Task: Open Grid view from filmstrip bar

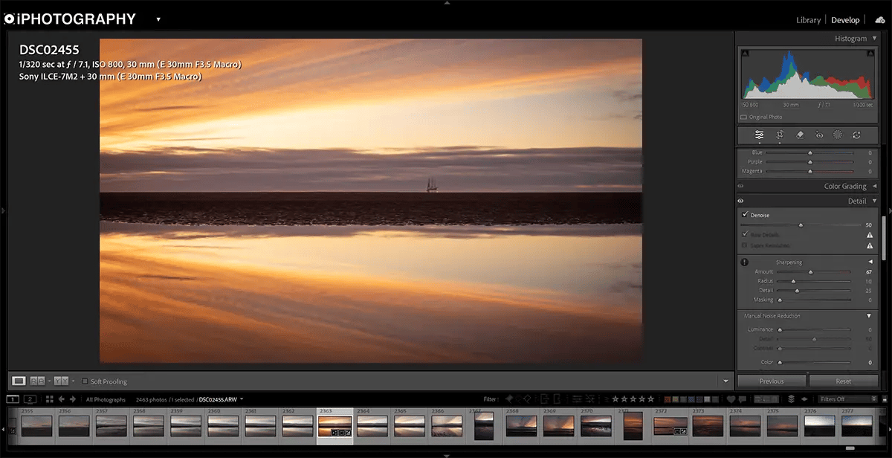Action: tap(49, 399)
